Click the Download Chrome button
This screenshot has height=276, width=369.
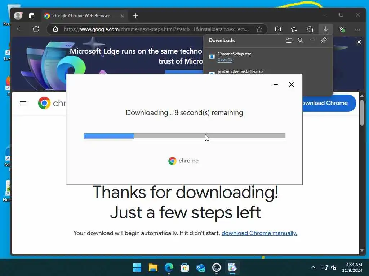click(329, 103)
